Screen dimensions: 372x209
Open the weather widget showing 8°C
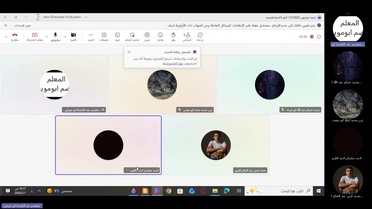59,191
